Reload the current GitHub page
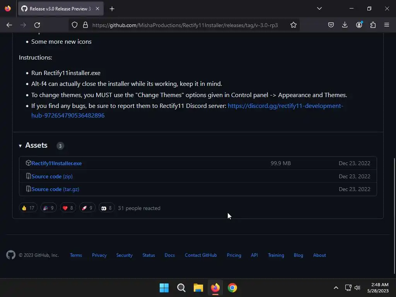Viewport: 396px width, 297px height. click(x=37, y=25)
